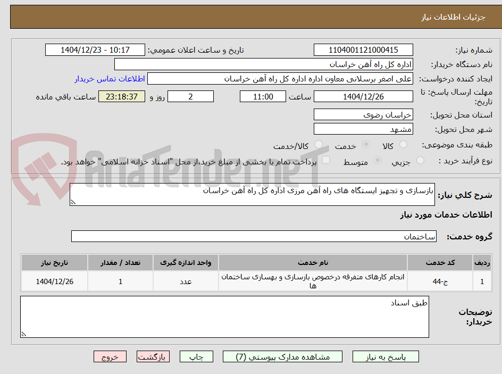
Task: Click the شماره نیاز field 1104001121000415
Action: point(363,50)
